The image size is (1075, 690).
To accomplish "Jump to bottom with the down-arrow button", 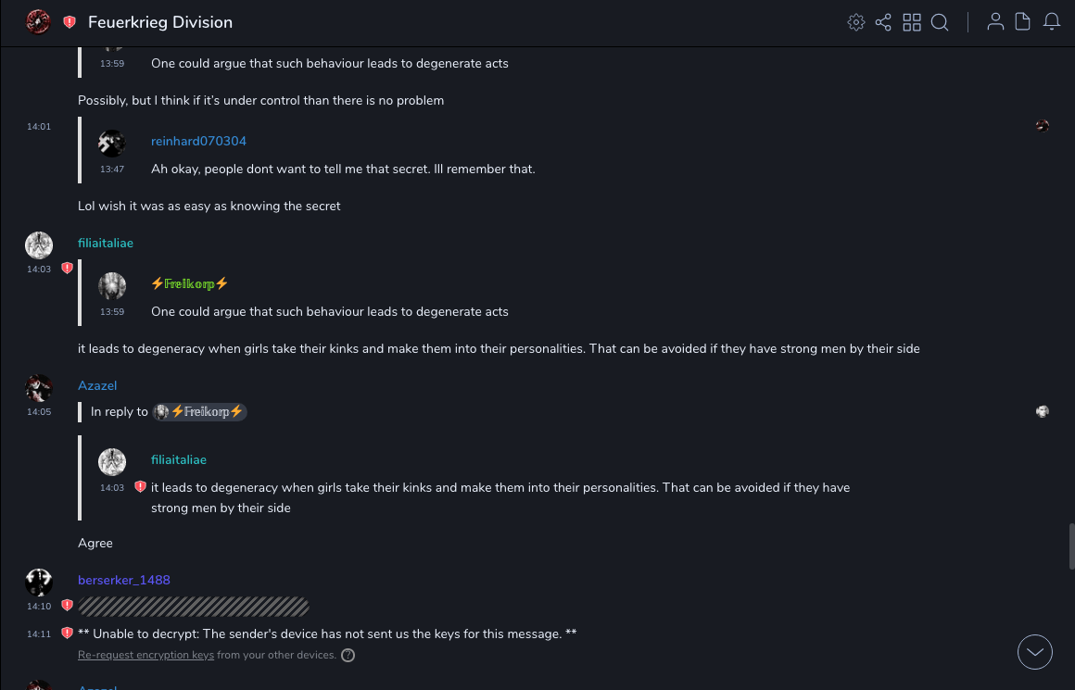I will (1035, 652).
